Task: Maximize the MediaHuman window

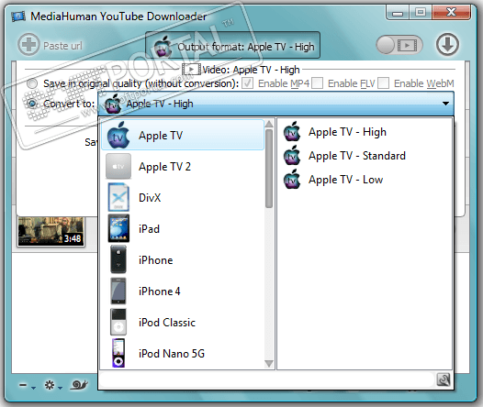Action: [x=421, y=13]
